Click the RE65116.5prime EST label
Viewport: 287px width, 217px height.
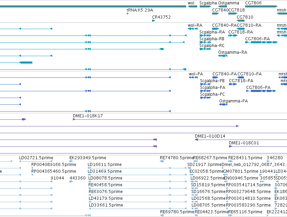245,212
